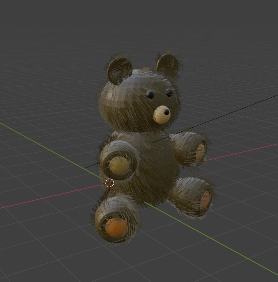Select the black eye nearer the near ear
Screen dimensions: 278x282
coord(150,94)
